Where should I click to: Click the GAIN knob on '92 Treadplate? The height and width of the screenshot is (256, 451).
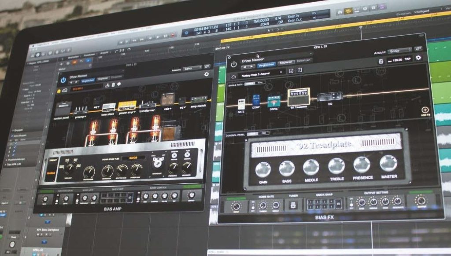tap(263, 169)
